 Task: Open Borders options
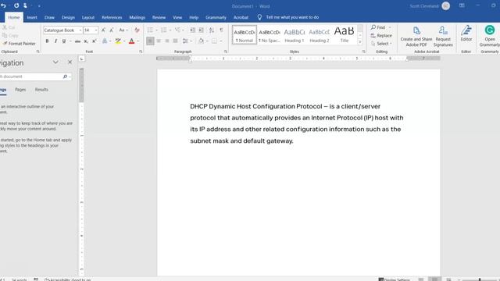(215, 41)
